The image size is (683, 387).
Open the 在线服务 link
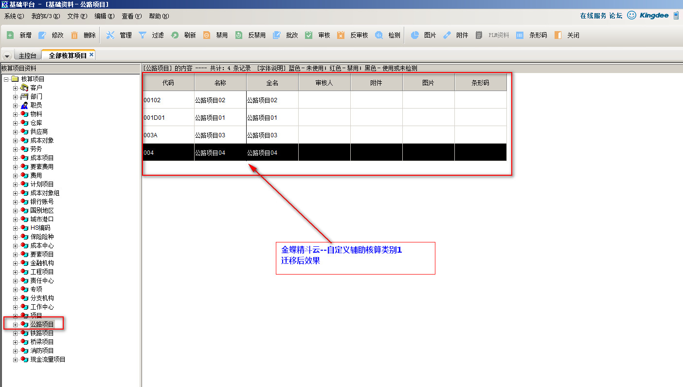coord(593,16)
